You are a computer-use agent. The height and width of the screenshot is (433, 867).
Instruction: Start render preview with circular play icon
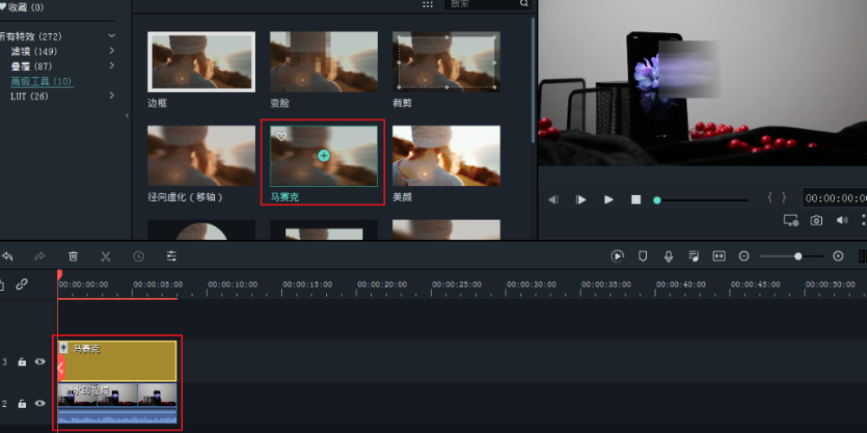(x=617, y=256)
